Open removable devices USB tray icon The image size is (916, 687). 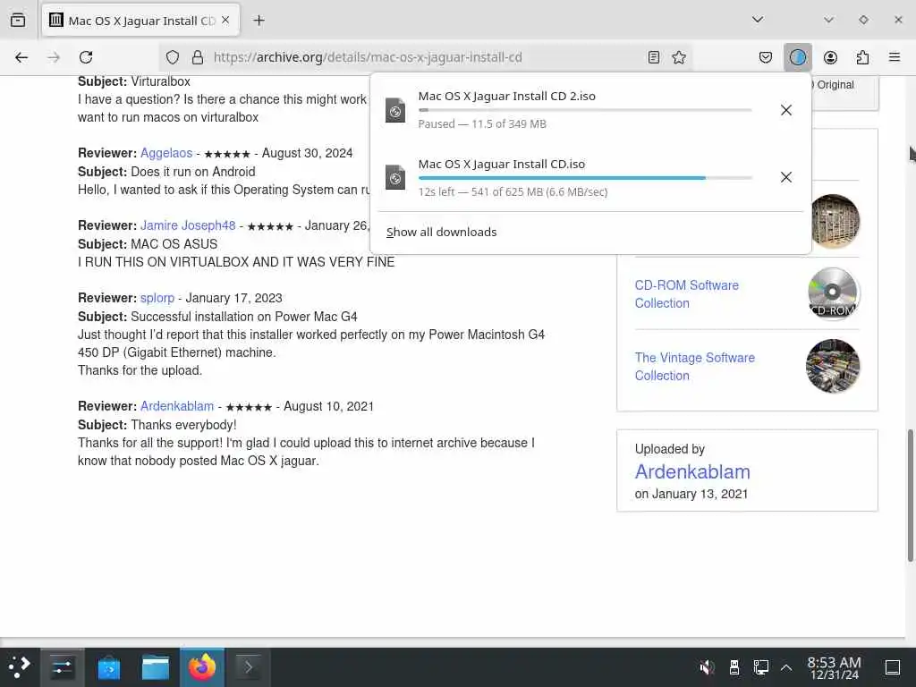(x=734, y=667)
